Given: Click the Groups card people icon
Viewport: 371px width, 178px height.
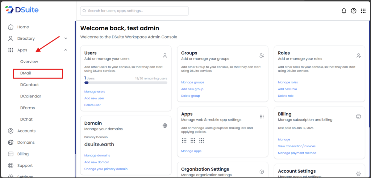Looking at the screenshot, I should point(262,56).
